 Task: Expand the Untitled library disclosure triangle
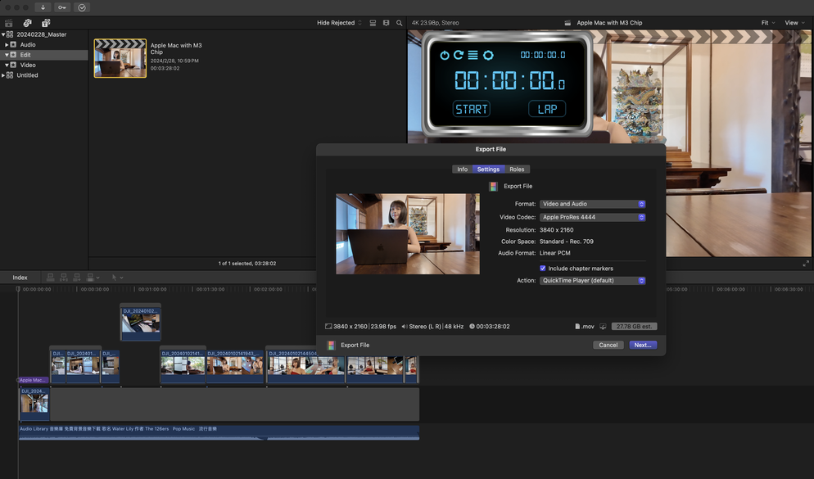[x=3, y=75]
